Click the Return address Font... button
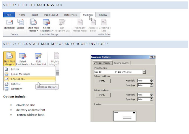 click(x=103, y=95)
